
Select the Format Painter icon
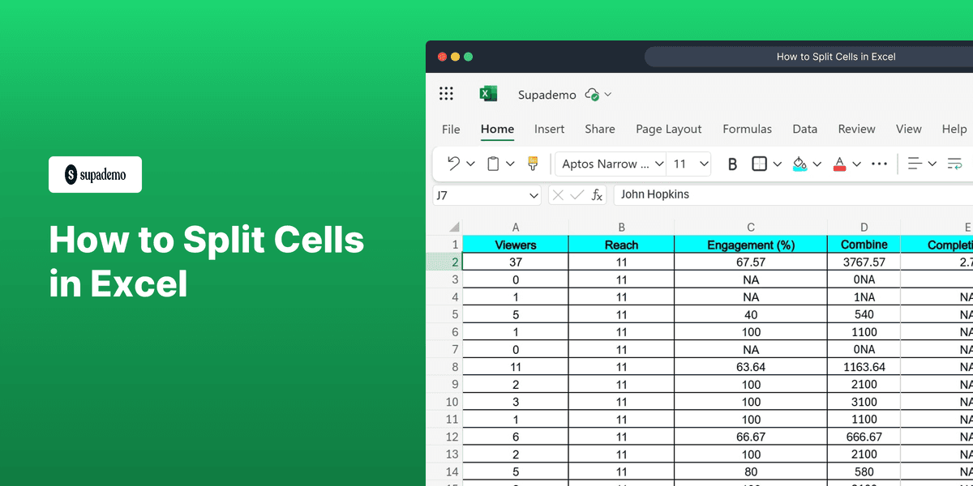[534, 164]
